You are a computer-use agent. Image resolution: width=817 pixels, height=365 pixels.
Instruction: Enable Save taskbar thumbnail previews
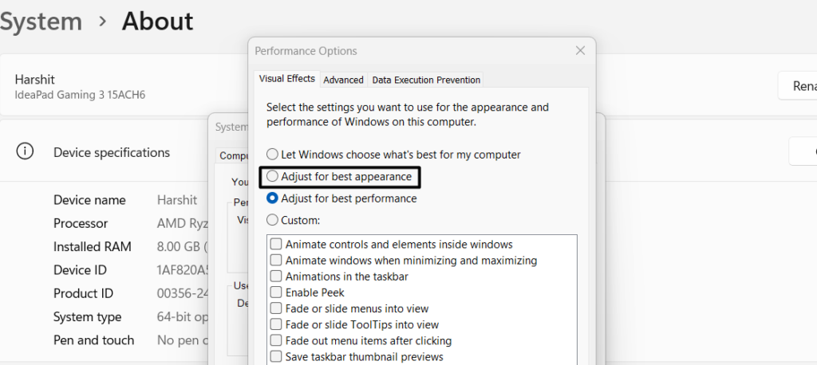pyautogui.click(x=276, y=356)
